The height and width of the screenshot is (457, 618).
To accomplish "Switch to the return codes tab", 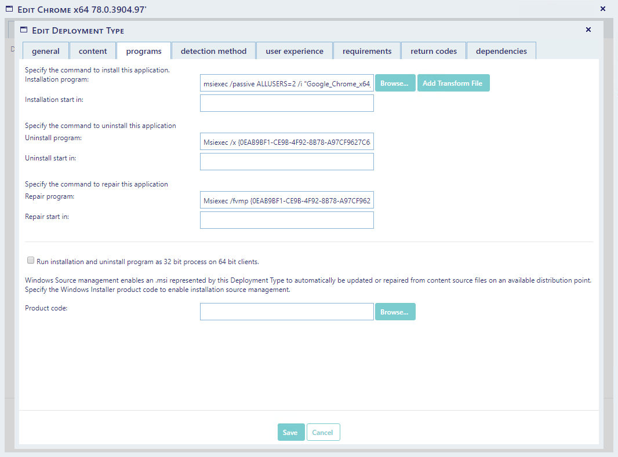I will tap(434, 51).
